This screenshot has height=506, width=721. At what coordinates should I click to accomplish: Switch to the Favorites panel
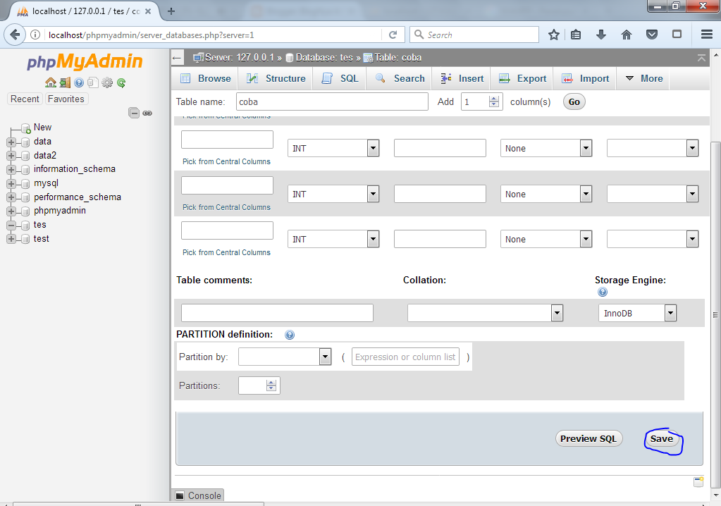pos(66,99)
